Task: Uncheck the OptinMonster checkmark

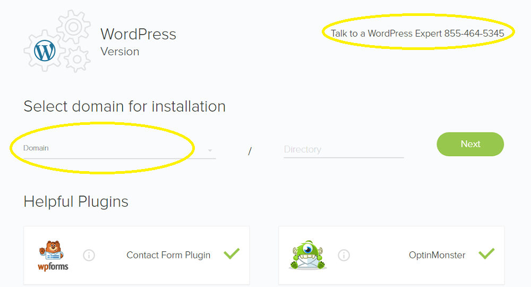Action: [486, 254]
